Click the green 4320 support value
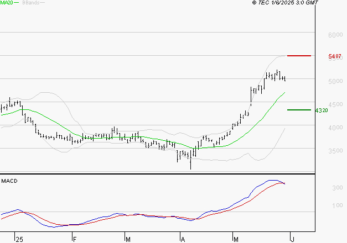 [322, 110]
